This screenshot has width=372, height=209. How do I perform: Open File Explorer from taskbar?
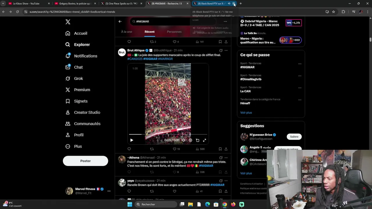(190, 204)
